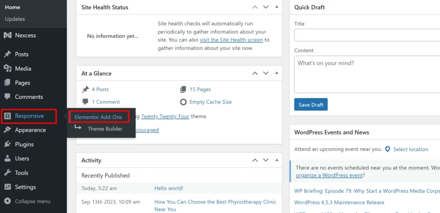The image size is (440, 213).
Task: Click the Media icon in sidebar
Action: 8,69
